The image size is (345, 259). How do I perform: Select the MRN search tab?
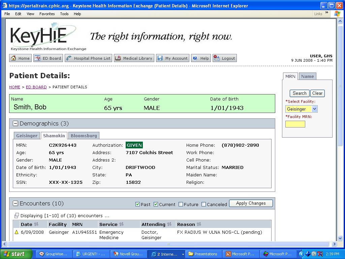click(x=290, y=77)
